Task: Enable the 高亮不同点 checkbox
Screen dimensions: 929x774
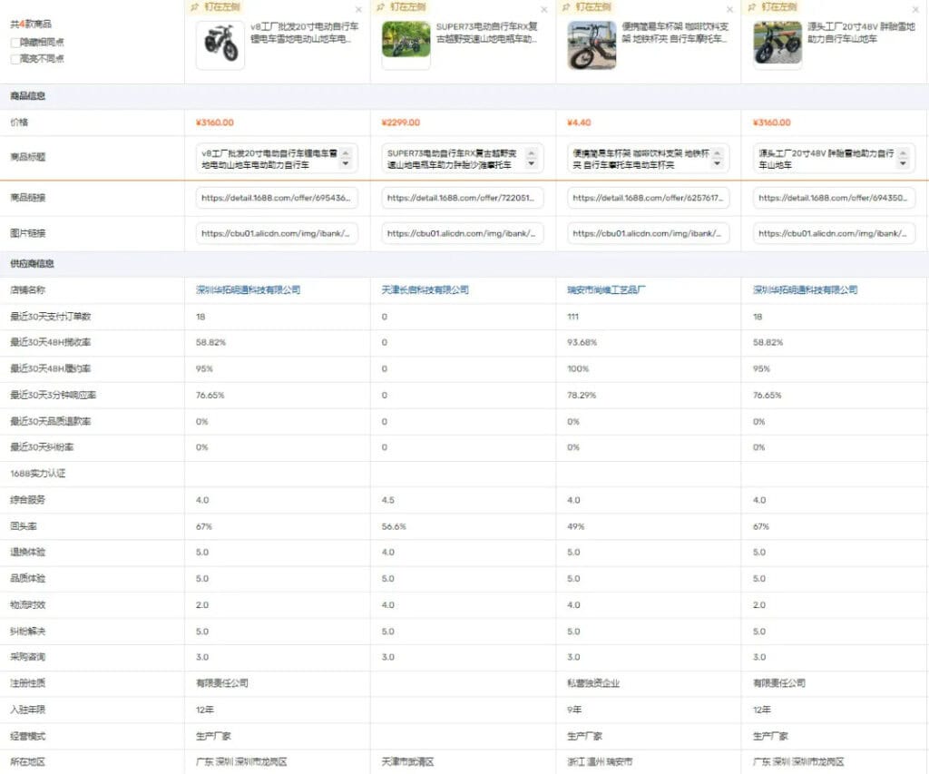Action: point(15,59)
